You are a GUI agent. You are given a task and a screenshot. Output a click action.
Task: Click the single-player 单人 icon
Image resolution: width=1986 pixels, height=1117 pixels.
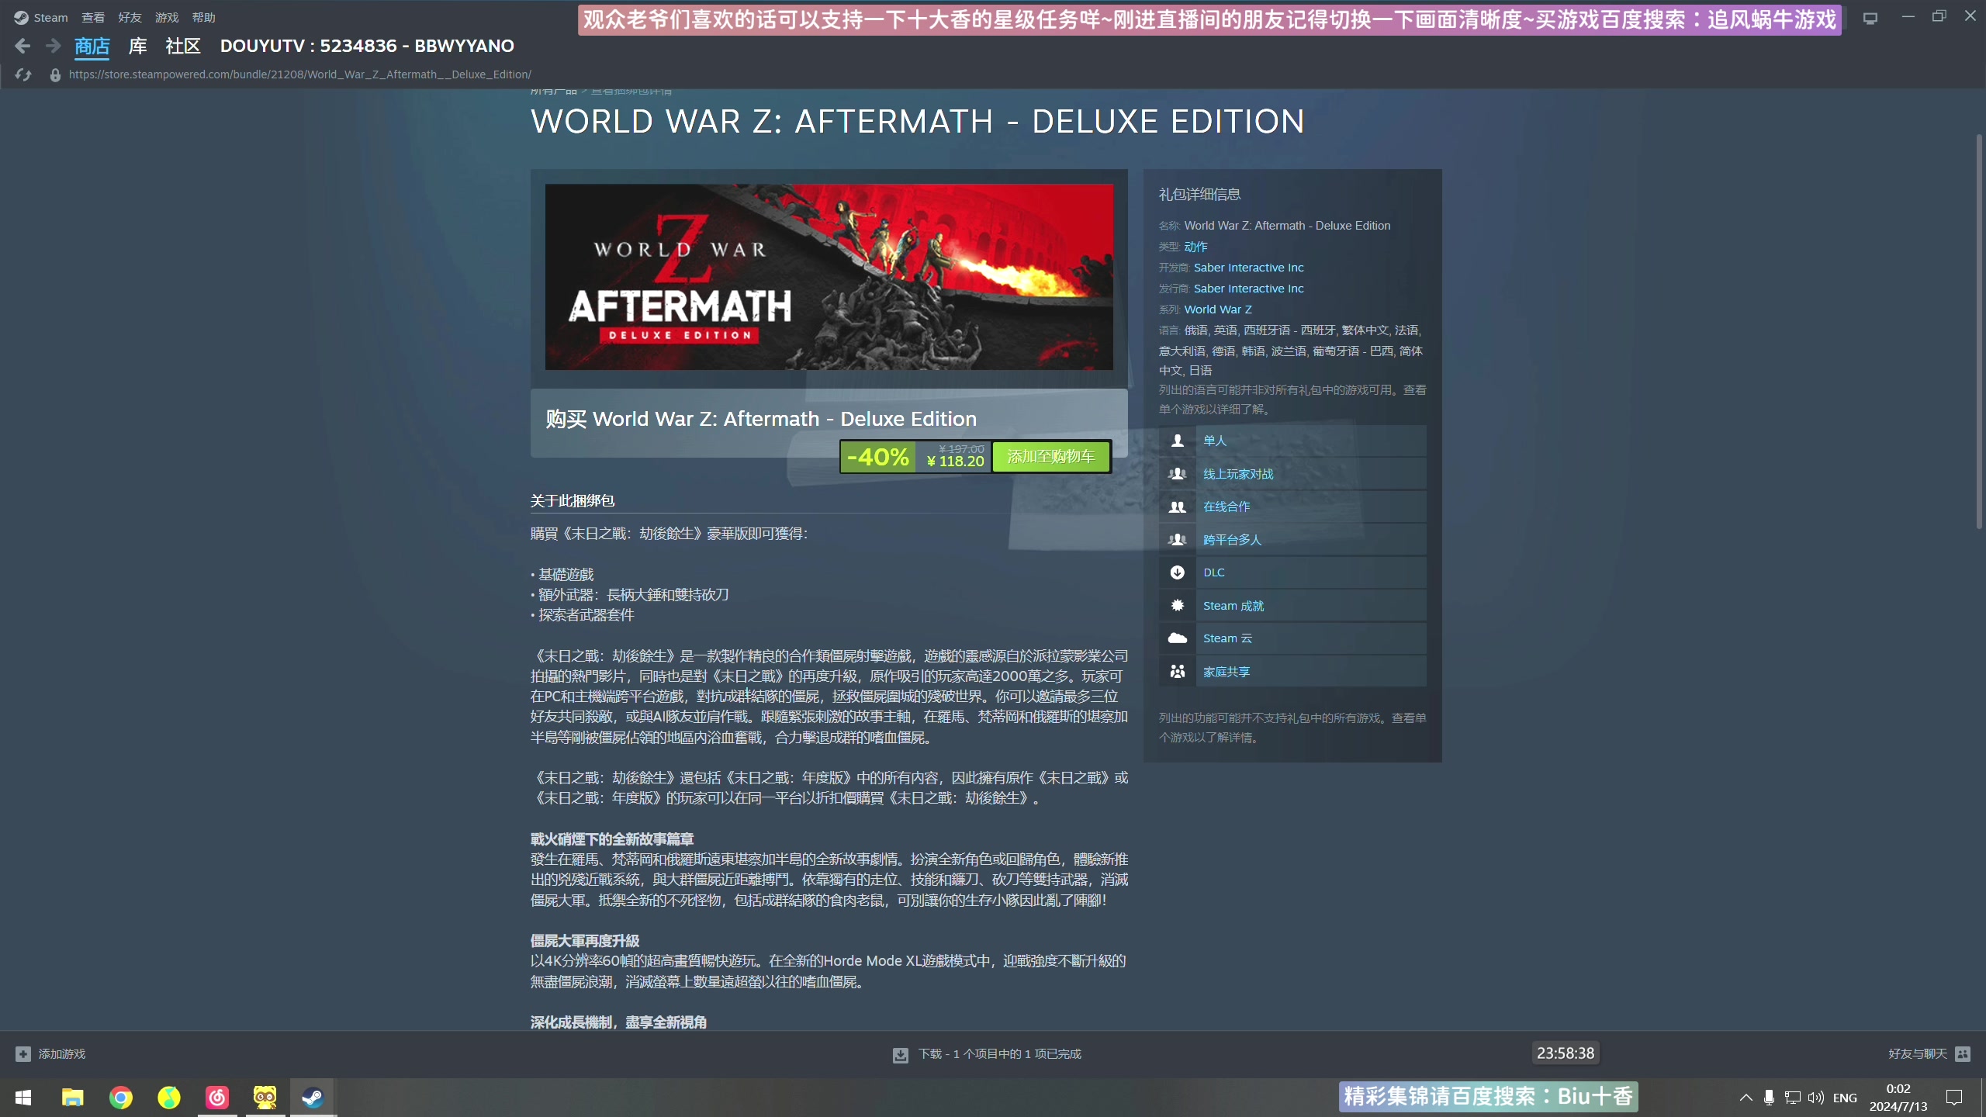(x=1177, y=441)
